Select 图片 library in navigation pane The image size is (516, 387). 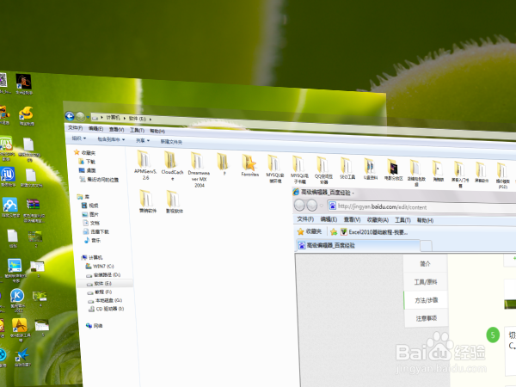pos(90,214)
